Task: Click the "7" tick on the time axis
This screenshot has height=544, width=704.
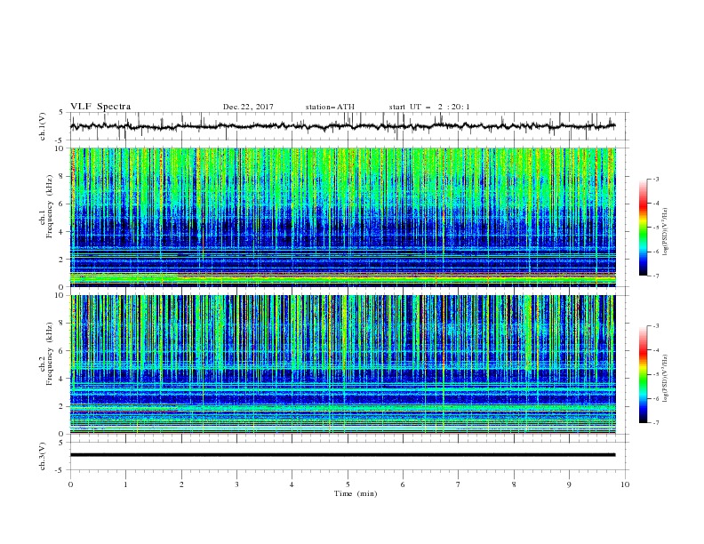Action: (459, 484)
